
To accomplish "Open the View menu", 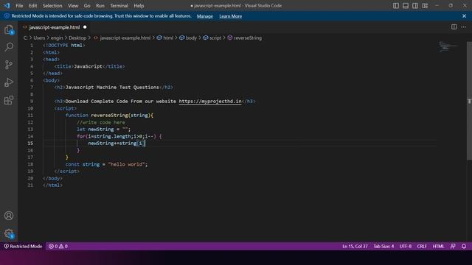I will point(73,6).
